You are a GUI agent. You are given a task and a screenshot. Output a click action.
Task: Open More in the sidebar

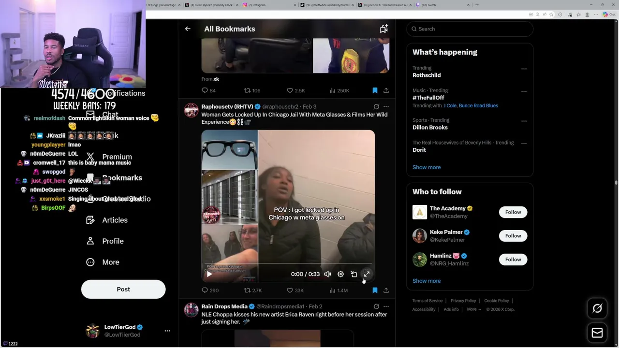pyautogui.click(x=103, y=262)
